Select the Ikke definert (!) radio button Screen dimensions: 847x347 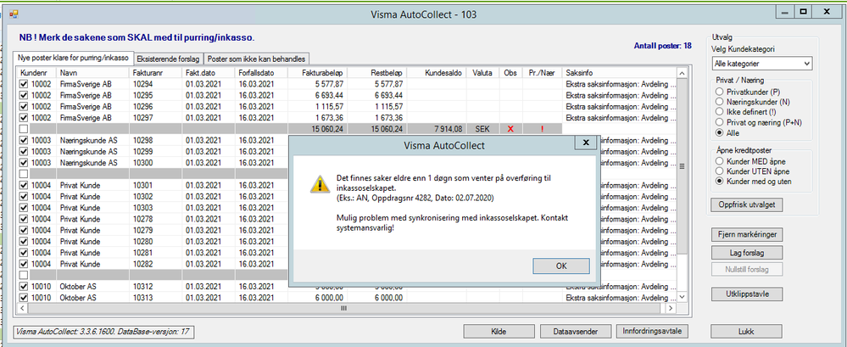[719, 111]
